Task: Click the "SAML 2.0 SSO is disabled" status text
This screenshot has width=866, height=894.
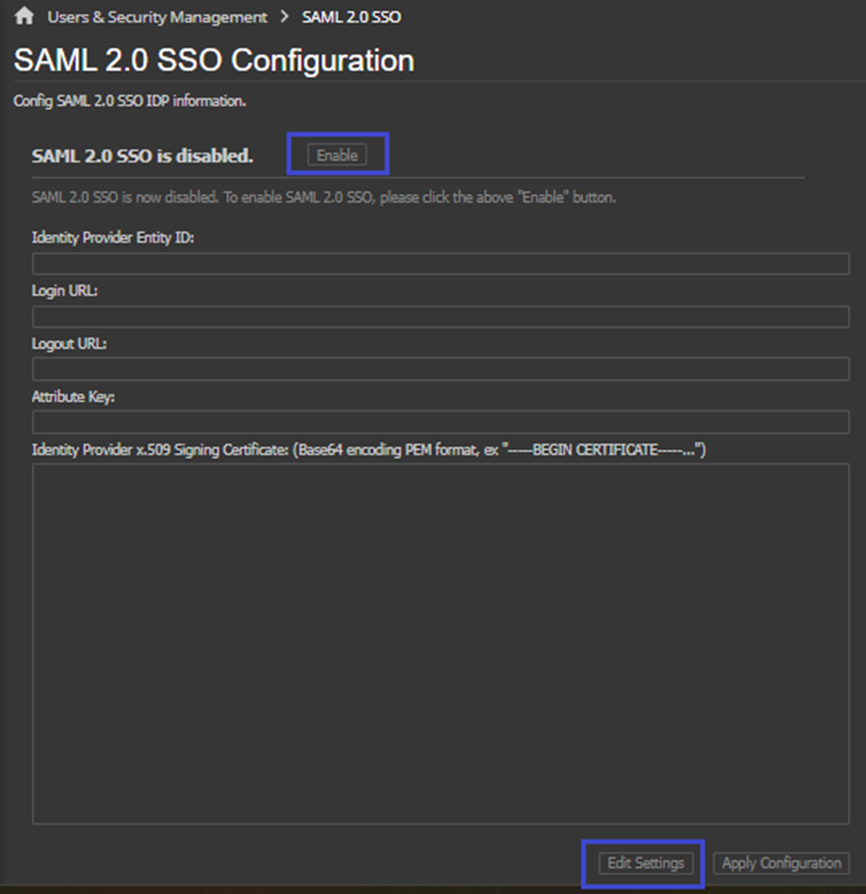Action: pos(142,155)
